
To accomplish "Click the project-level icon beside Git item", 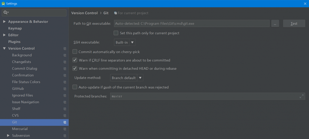I will tap(65, 122).
